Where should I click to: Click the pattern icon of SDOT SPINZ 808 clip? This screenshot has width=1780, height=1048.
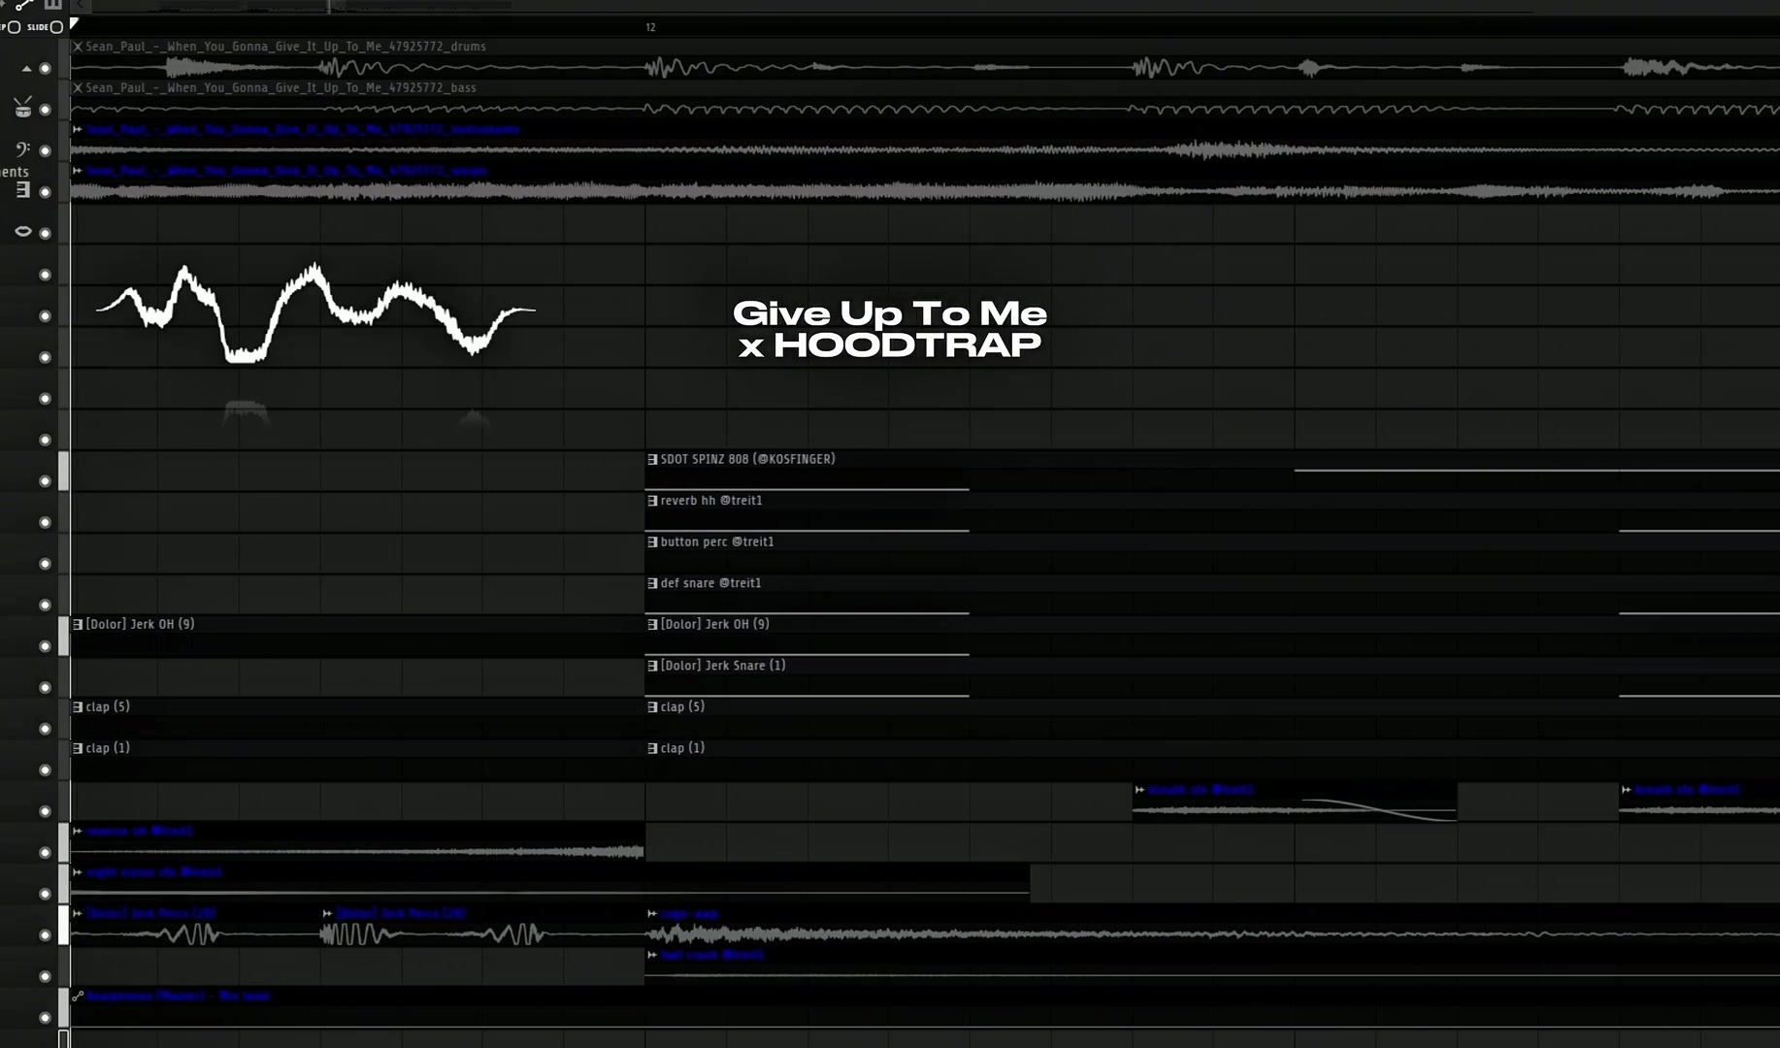(652, 459)
